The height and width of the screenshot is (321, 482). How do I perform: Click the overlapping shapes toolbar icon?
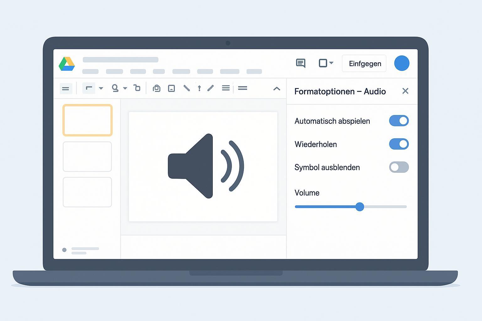pyautogui.click(x=156, y=88)
